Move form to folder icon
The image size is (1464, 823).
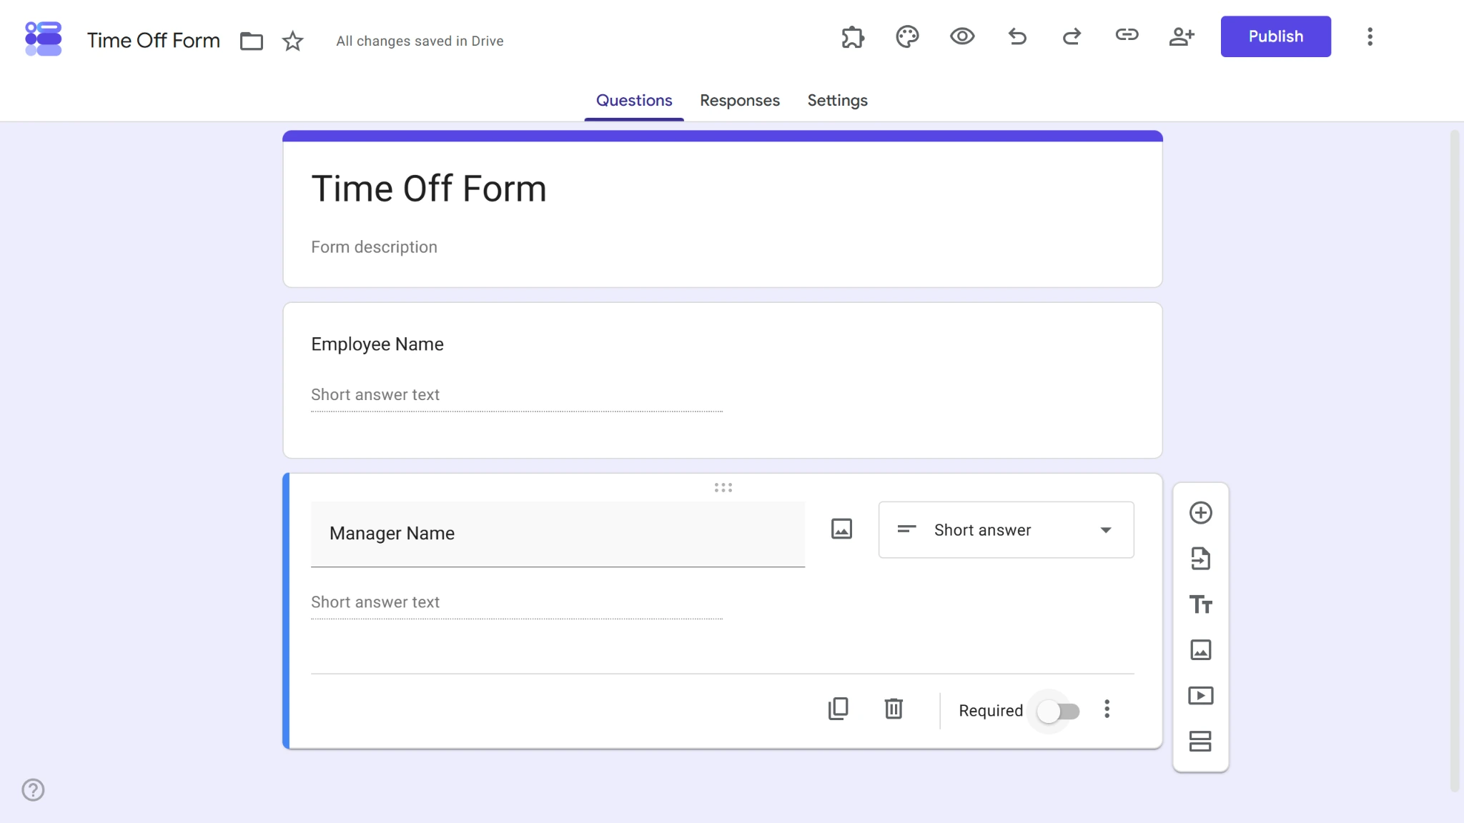(x=251, y=41)
